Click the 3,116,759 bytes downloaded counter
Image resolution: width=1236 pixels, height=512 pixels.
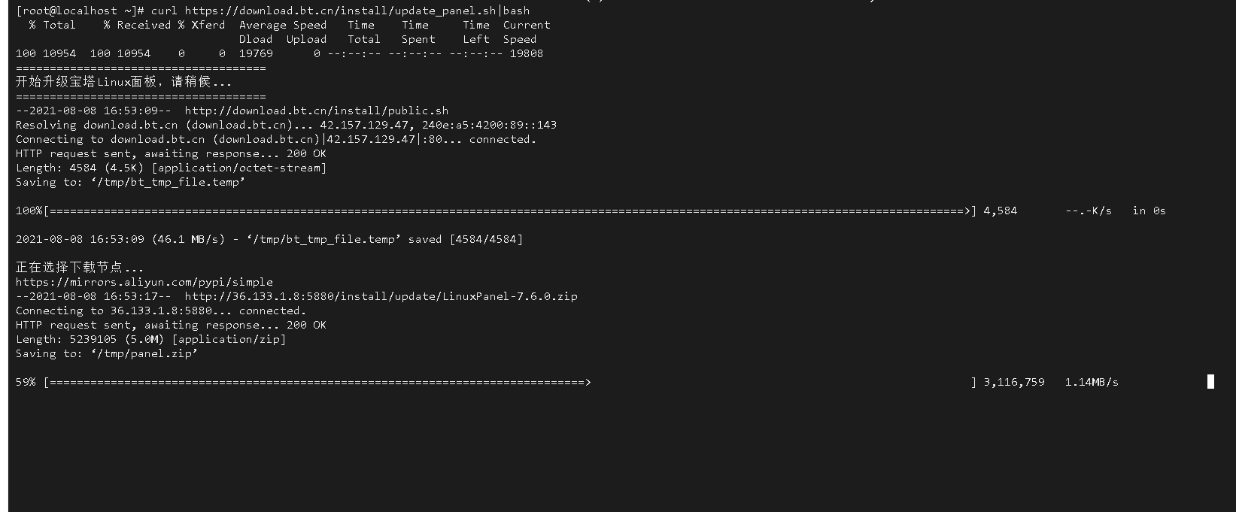click(1014, 382)
